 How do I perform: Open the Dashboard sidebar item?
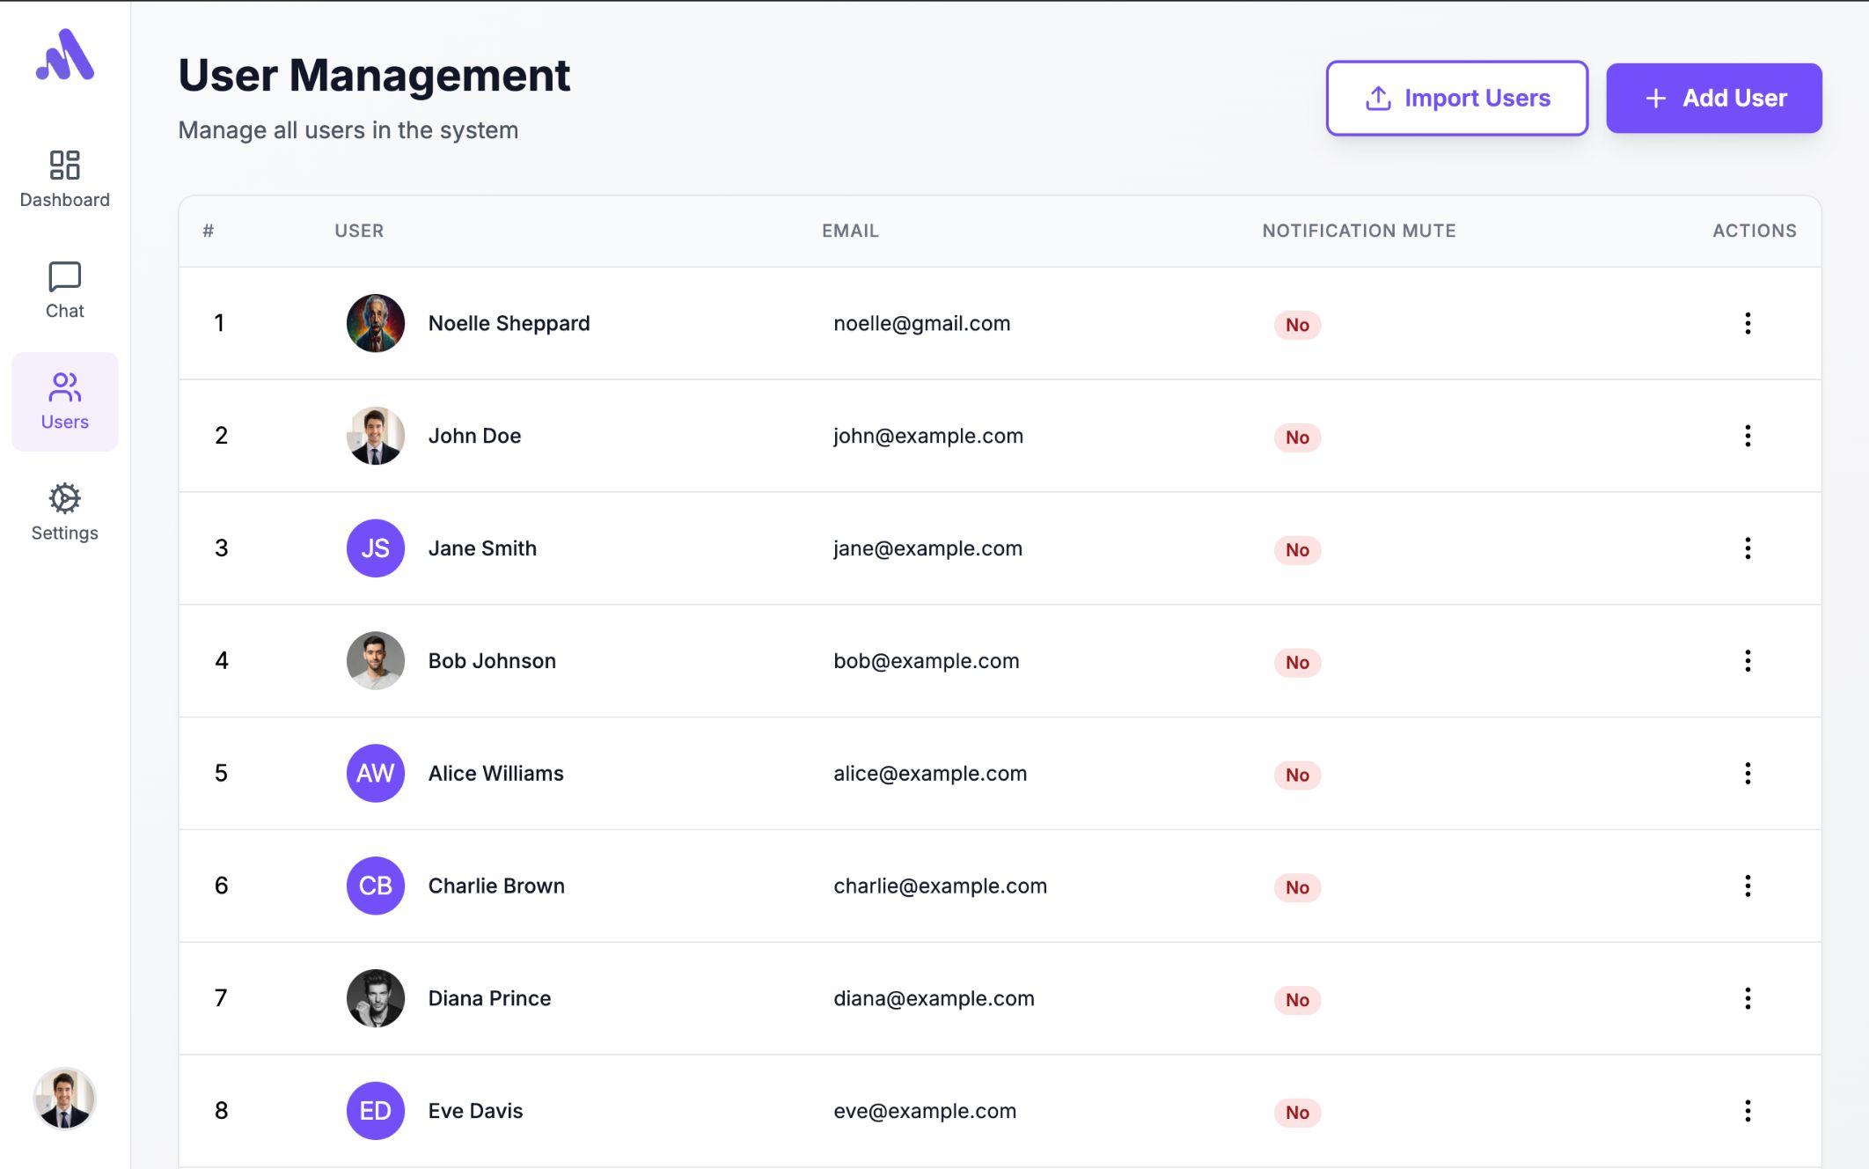coord(64,179)
